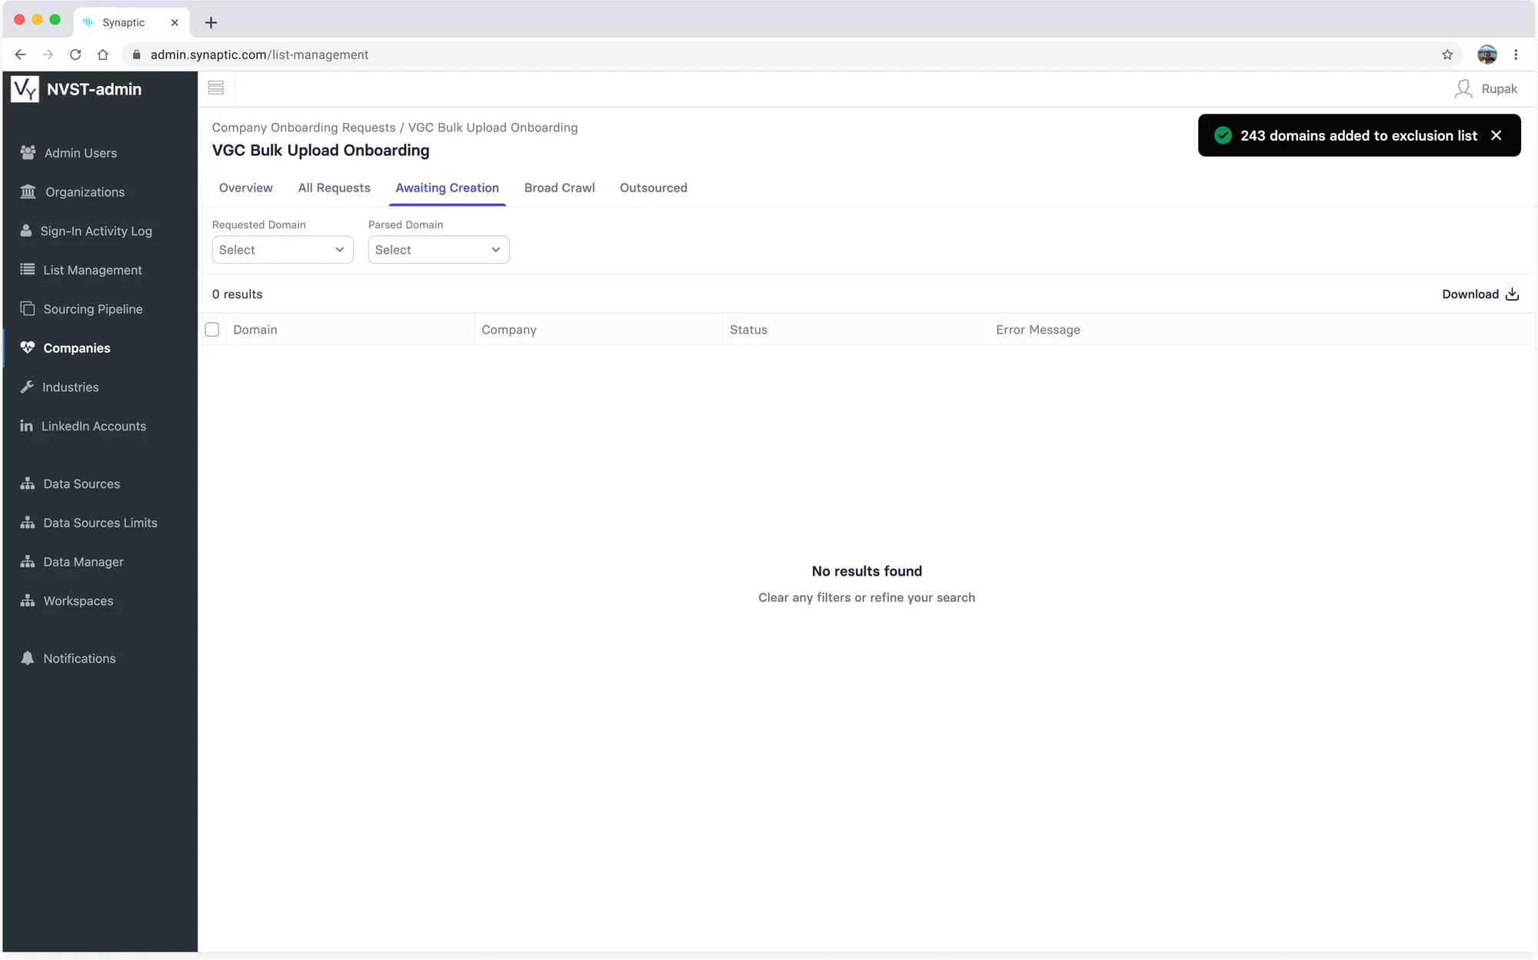Bookmark this page with the star icon

coord(1447,55)
